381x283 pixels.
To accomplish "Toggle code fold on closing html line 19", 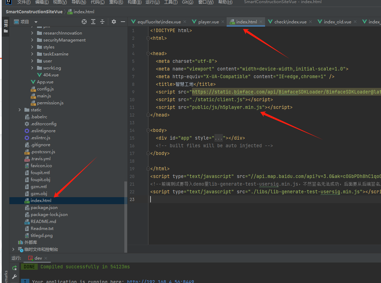I will tap(148, 169).
